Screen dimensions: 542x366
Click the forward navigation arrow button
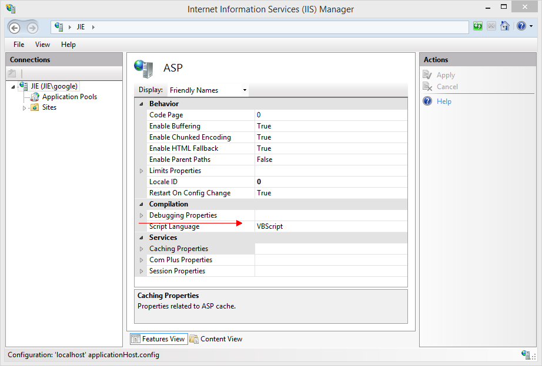click(32, 28)
